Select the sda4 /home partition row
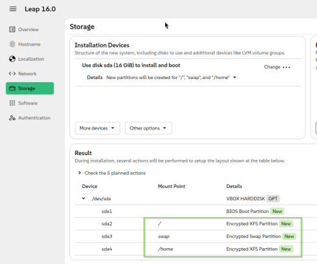 pyautogui.click(x=196, y=249)
